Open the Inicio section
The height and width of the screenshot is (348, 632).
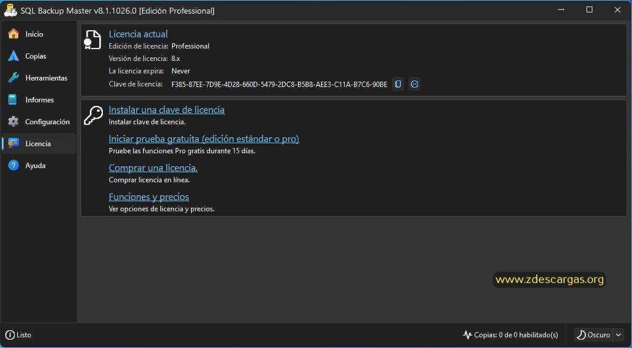click(39, 34)
